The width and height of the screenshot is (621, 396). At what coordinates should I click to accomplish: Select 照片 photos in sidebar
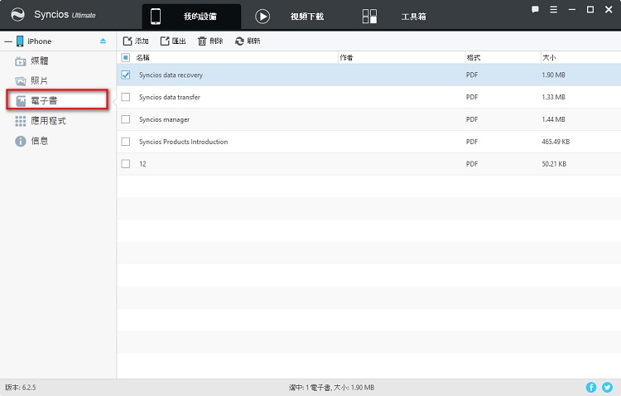point(39,81)
